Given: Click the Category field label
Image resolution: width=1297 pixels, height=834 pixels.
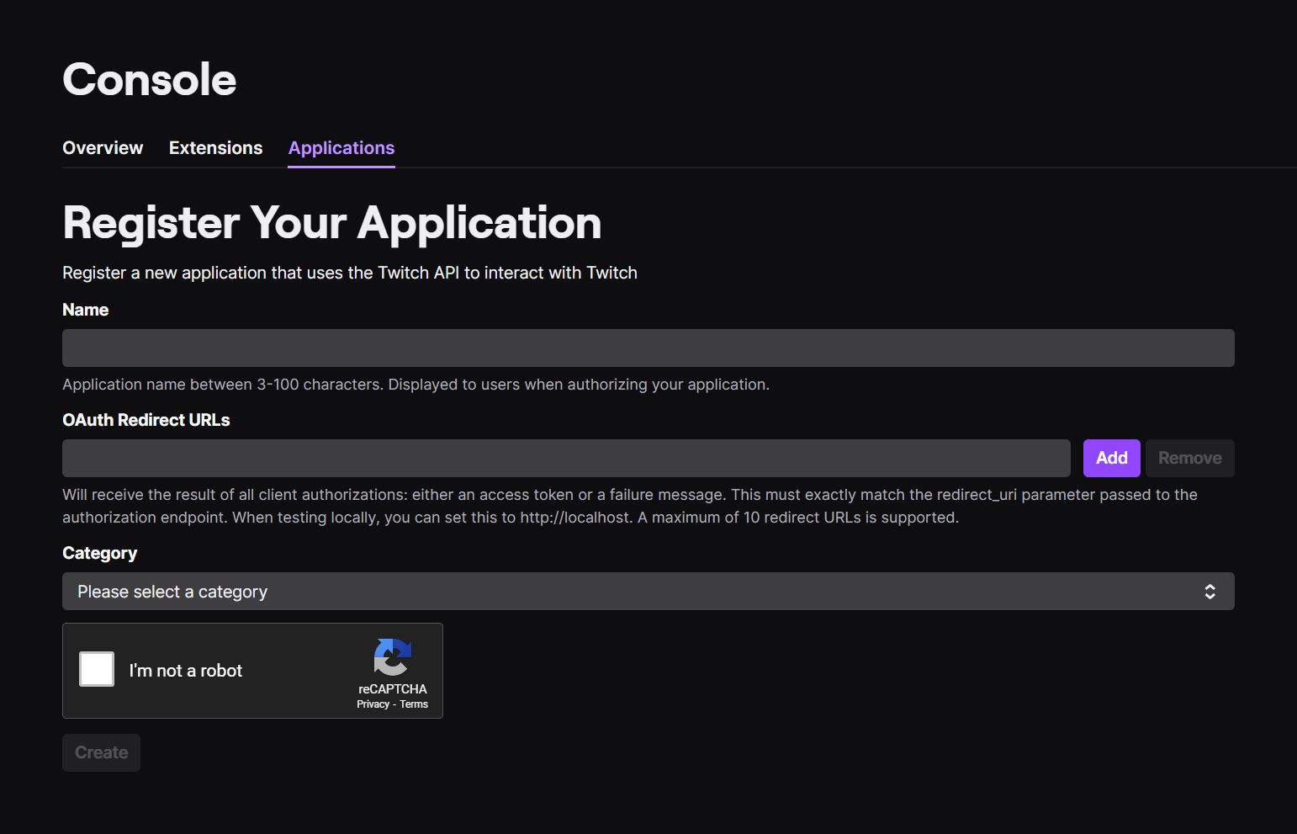Looking at the screenshot, I should pyautogui.click(x=99, y=553).
